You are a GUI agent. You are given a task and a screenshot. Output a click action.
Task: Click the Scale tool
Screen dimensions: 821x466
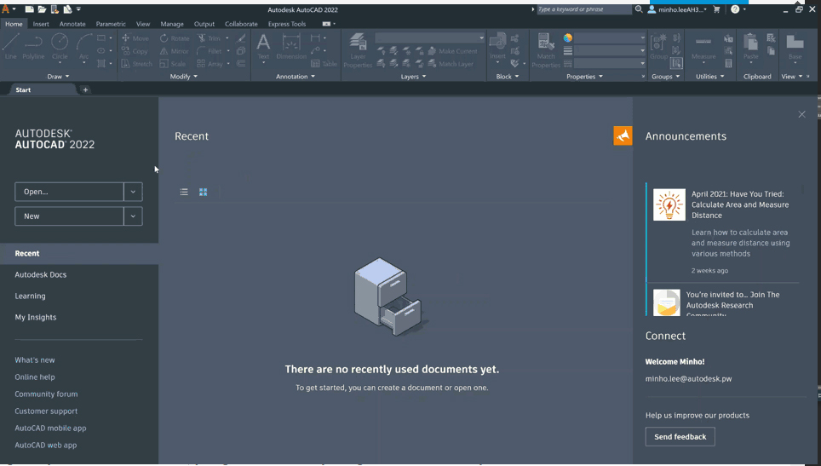coord(173,64)
